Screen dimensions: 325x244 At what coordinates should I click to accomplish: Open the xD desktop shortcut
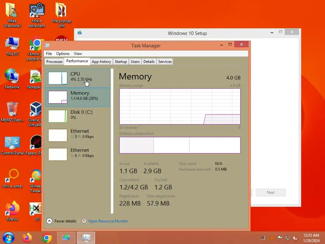(x=36, y=212)
